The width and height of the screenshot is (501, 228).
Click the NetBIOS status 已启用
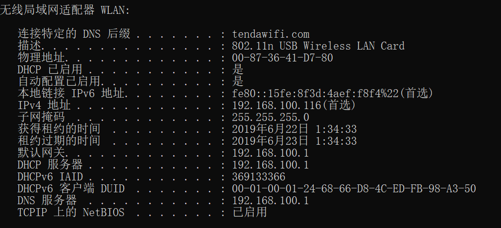tap(250, 213)
